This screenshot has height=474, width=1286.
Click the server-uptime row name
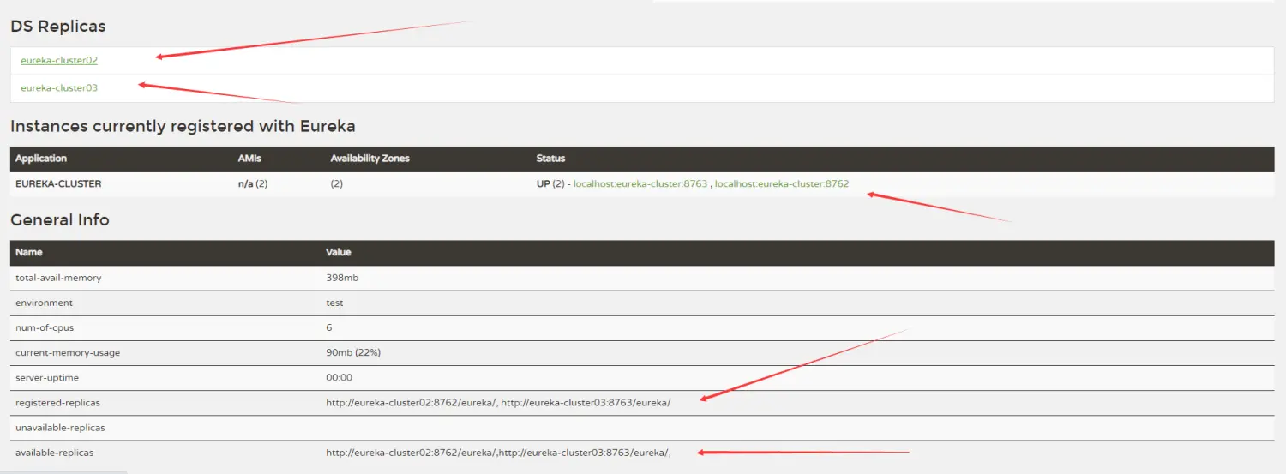tap(48, 377)
